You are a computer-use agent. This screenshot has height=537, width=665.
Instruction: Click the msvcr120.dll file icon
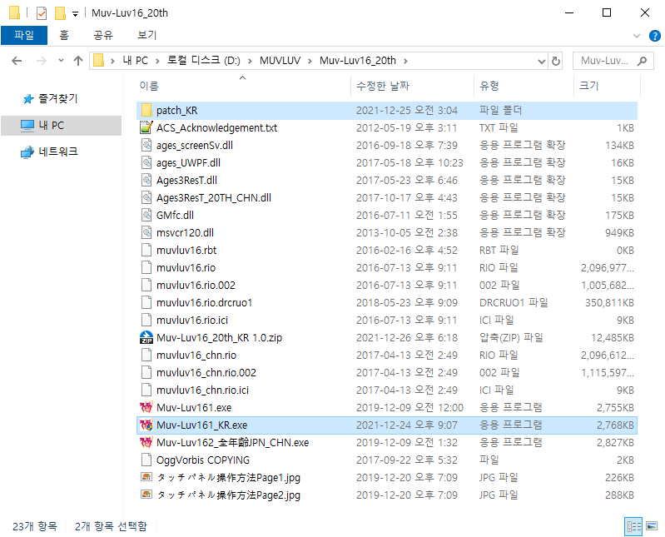[146, 232]
